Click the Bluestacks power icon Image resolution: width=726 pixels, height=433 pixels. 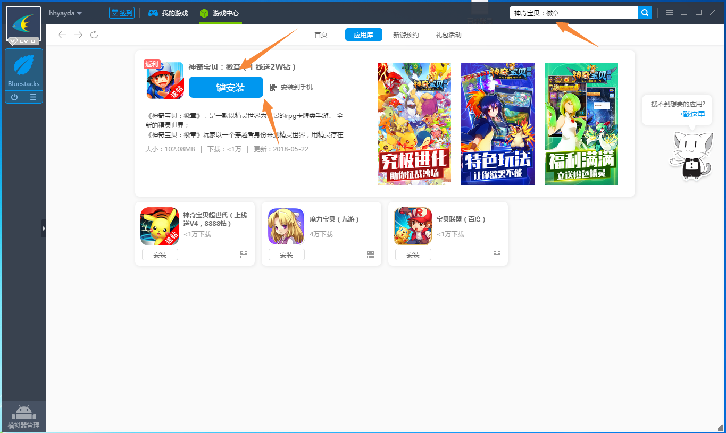14,97
